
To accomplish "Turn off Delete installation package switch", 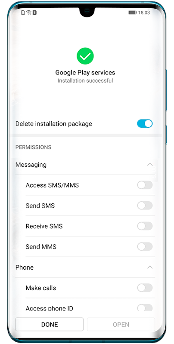I will click(x=145, y=123).
